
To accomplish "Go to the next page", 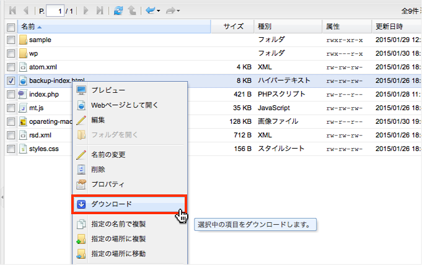I will (x=86, y=11).
